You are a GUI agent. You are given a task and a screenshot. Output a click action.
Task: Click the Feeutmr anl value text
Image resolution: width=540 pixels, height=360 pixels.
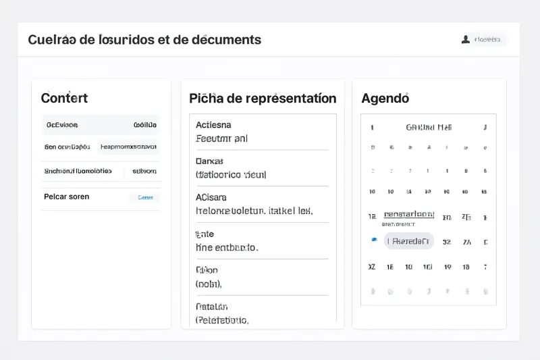(x=222, y=138)
